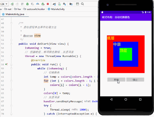The height and width of the screenshot is (117, 154).
Task: Collapse the Javadoc comment fold at line 48
Action: (11, 23)
